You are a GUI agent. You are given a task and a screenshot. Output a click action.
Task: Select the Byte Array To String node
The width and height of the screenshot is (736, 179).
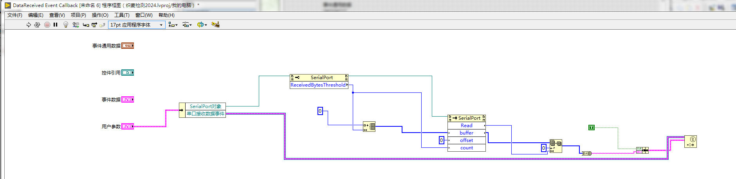pos(586,153)
